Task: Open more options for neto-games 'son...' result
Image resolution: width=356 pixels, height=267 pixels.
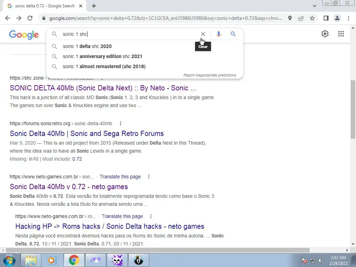Action: point(149,176)
